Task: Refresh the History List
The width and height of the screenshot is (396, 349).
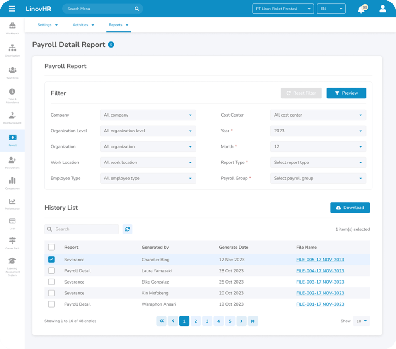Action: [x=127, y=229]
